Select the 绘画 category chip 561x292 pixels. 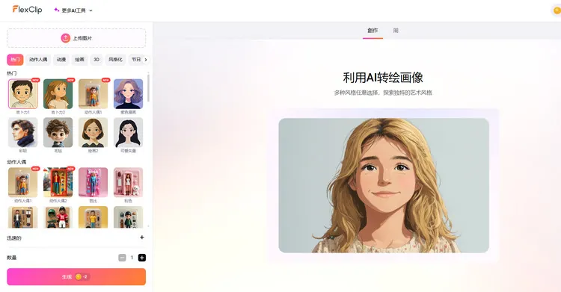click(x=79, y=60)
